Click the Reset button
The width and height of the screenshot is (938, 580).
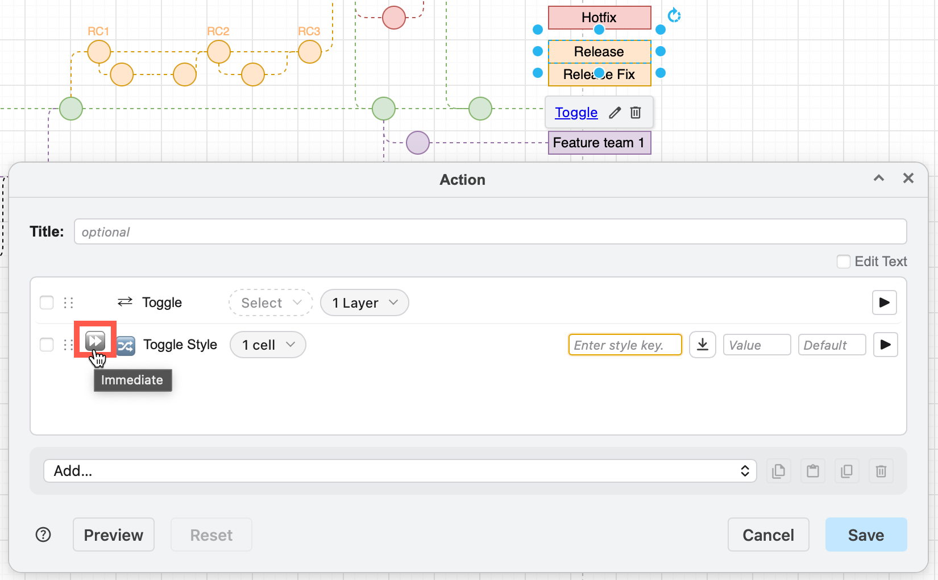[x=211, y=535]
